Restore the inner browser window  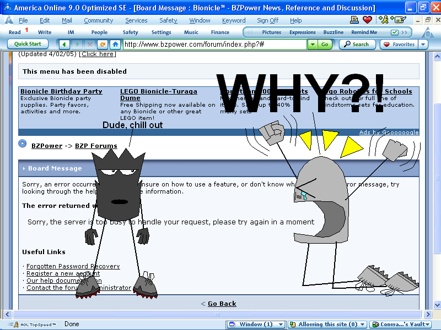click(x=428, y=20)
